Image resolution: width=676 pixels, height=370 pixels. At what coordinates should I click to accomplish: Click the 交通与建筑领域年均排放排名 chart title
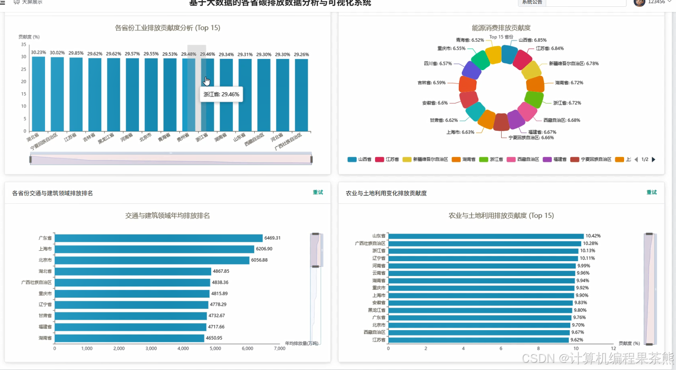coord(168,215)
